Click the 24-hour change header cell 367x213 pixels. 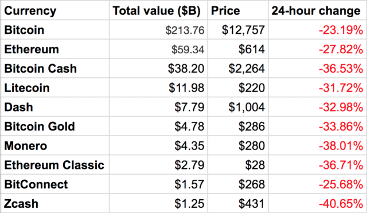pos(318,10)
